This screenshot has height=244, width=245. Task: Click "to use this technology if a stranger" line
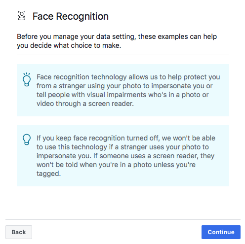[x=122, y=147]
